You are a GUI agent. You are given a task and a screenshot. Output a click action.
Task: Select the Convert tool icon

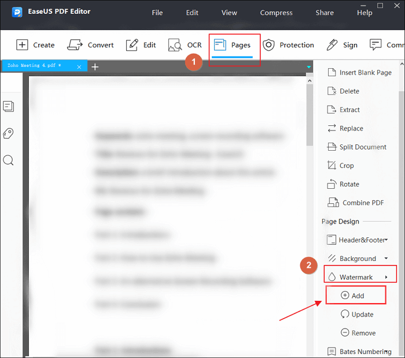(75, 45)
